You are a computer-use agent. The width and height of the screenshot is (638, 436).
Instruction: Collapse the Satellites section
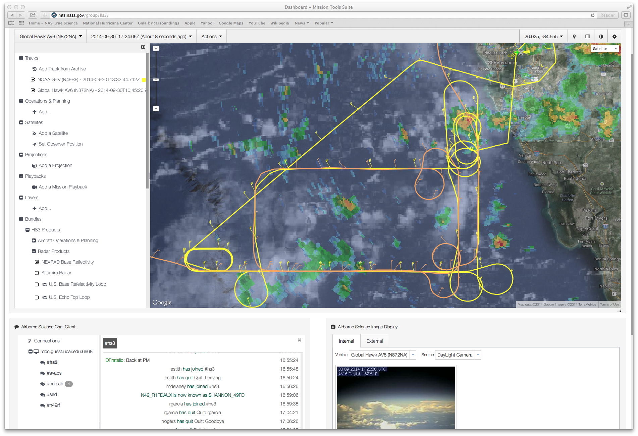(21, 122)
